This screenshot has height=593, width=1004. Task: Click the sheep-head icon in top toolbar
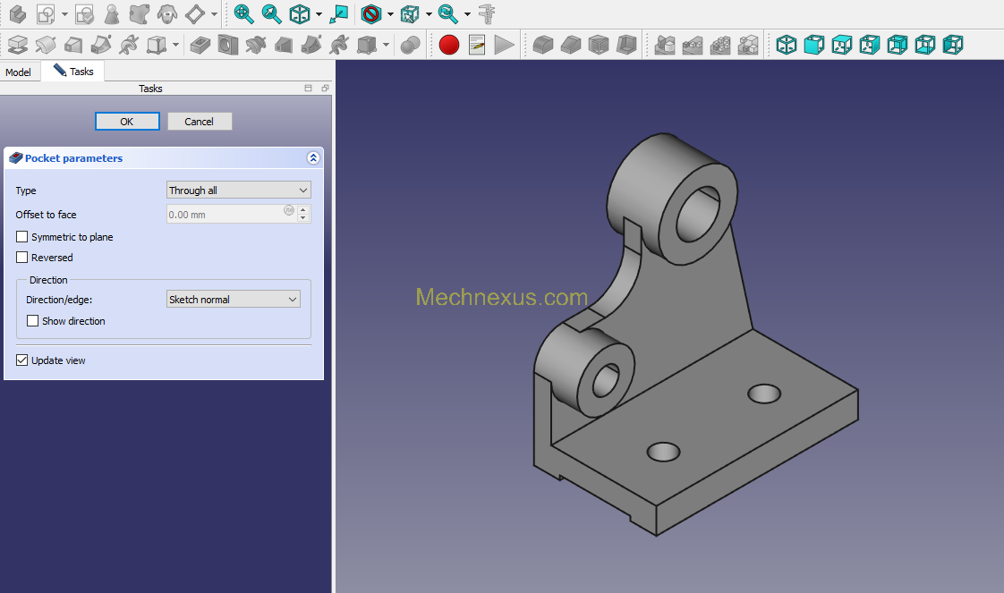pyautogui.click(x=167, y=14)
